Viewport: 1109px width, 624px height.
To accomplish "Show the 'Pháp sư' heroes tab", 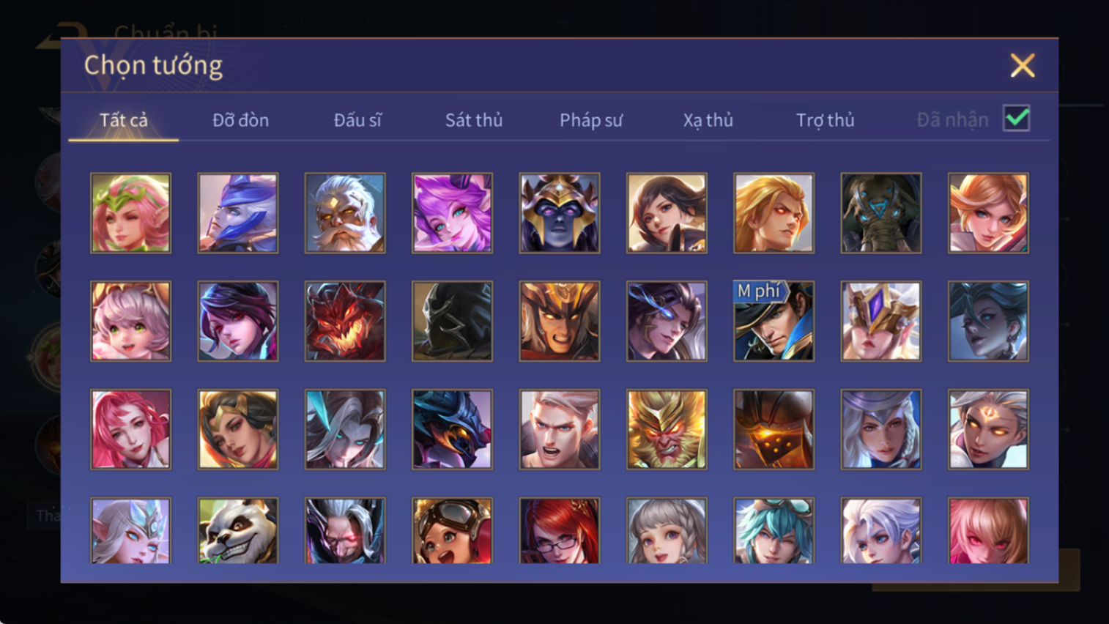I will pos(591,120).
